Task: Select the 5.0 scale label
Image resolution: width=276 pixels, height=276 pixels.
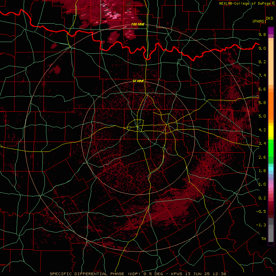Action: 262,116
